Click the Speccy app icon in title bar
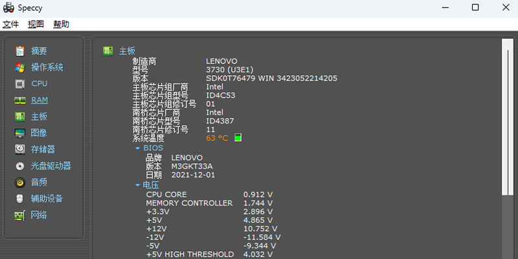This screenshot has height=259, width=518. tap(8, 7)
